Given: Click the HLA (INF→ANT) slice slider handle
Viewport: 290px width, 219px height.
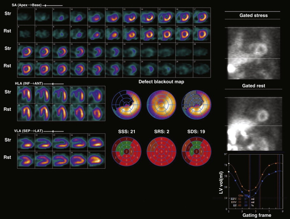Looking at the screenshot, I should click(x=53, y=84).
